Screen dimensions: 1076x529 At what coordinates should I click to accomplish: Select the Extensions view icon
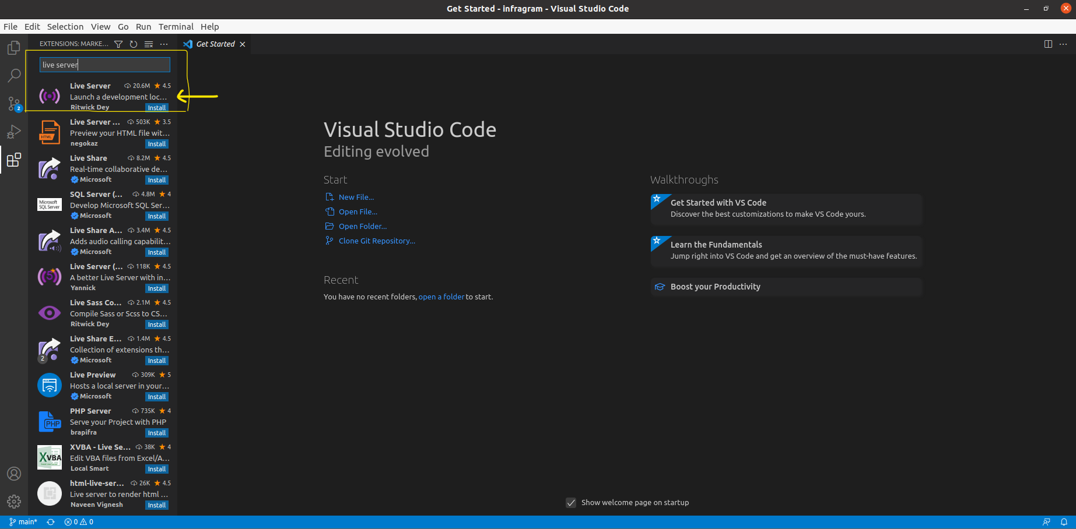coord(14,160)
